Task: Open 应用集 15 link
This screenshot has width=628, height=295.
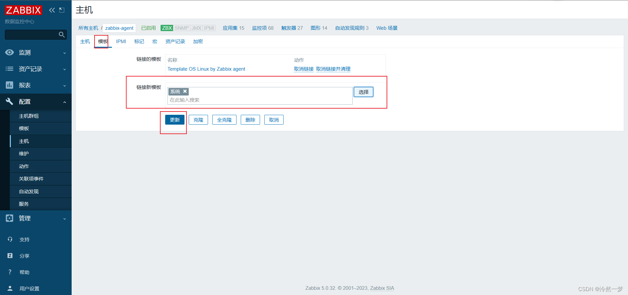Action: point(234,28)
